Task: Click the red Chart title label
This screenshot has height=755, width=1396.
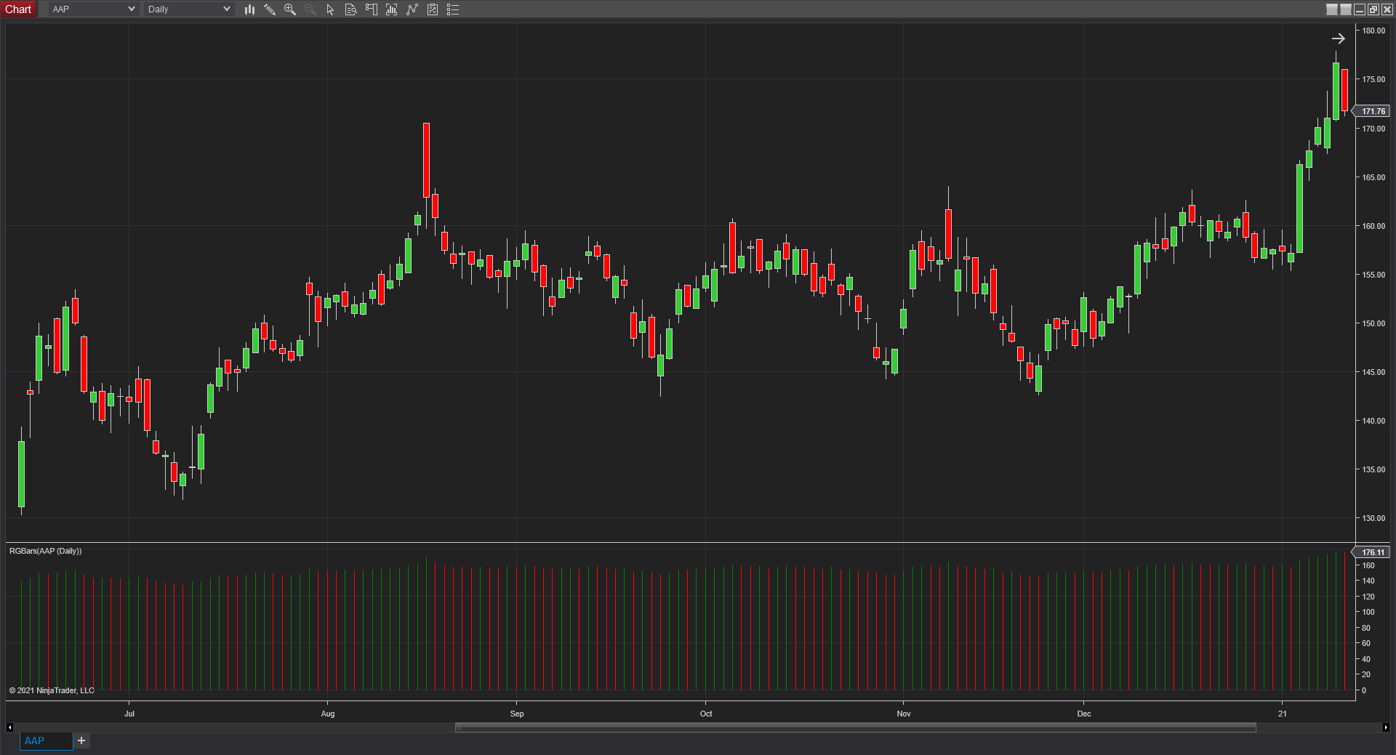Action: (x=18, y=9)
